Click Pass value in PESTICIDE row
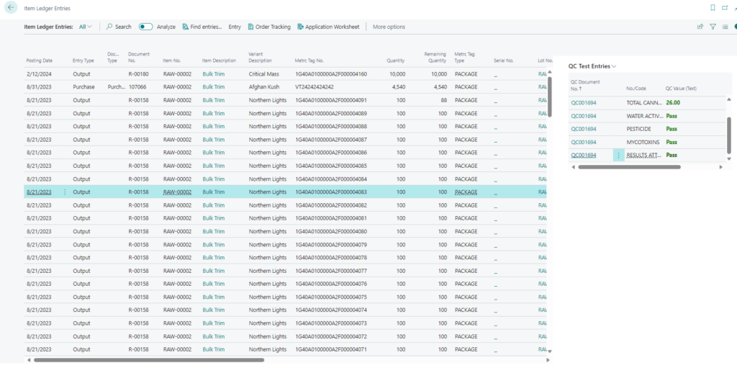Viewport: 737px width, 368px height. [x=672, y=129]
